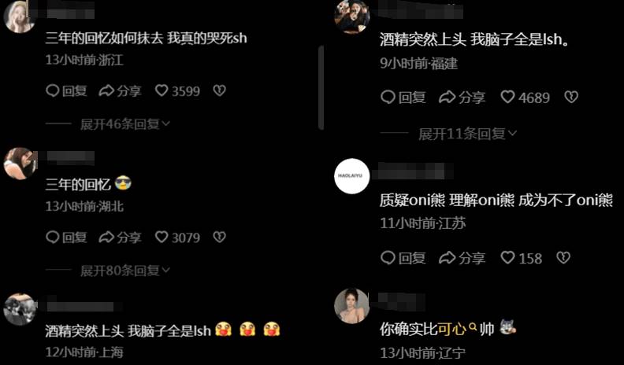Click the vertical scrollbar of left comment list
This screenshot has height=365, width=624.
pos(321,87)
